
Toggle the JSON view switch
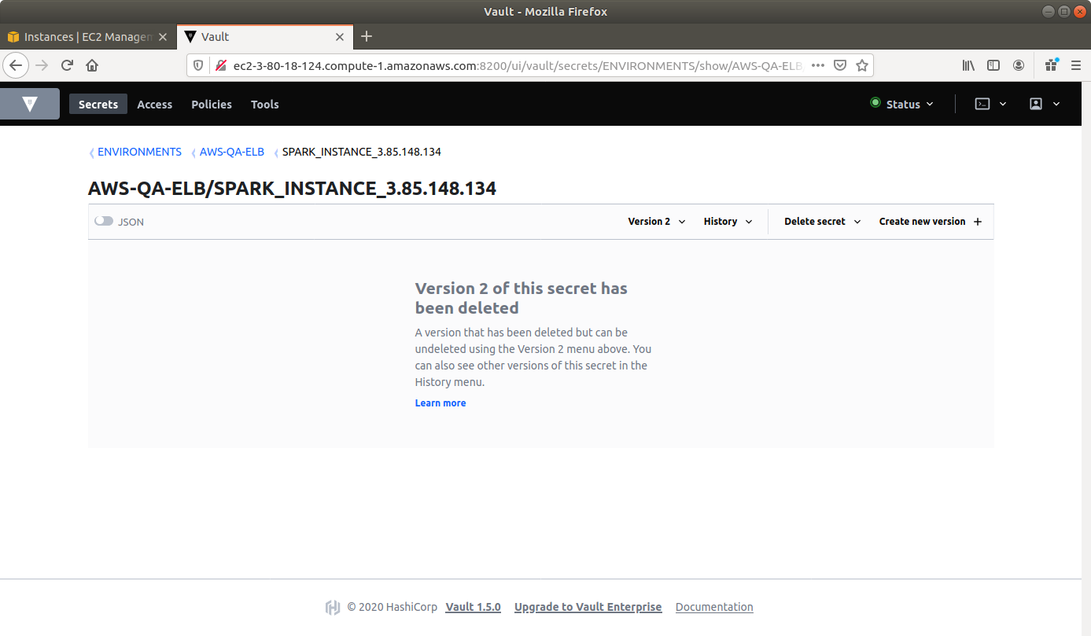point(104,221)
